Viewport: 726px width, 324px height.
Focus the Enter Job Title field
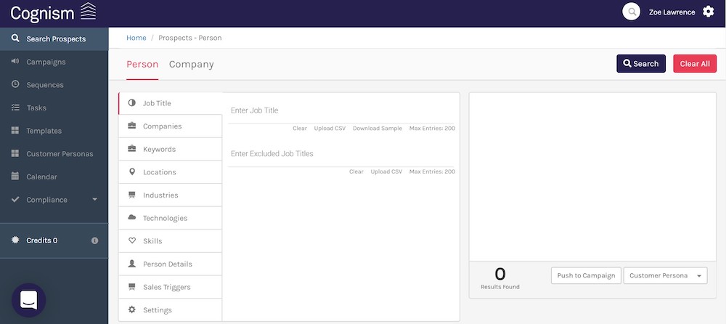[341, 110]
